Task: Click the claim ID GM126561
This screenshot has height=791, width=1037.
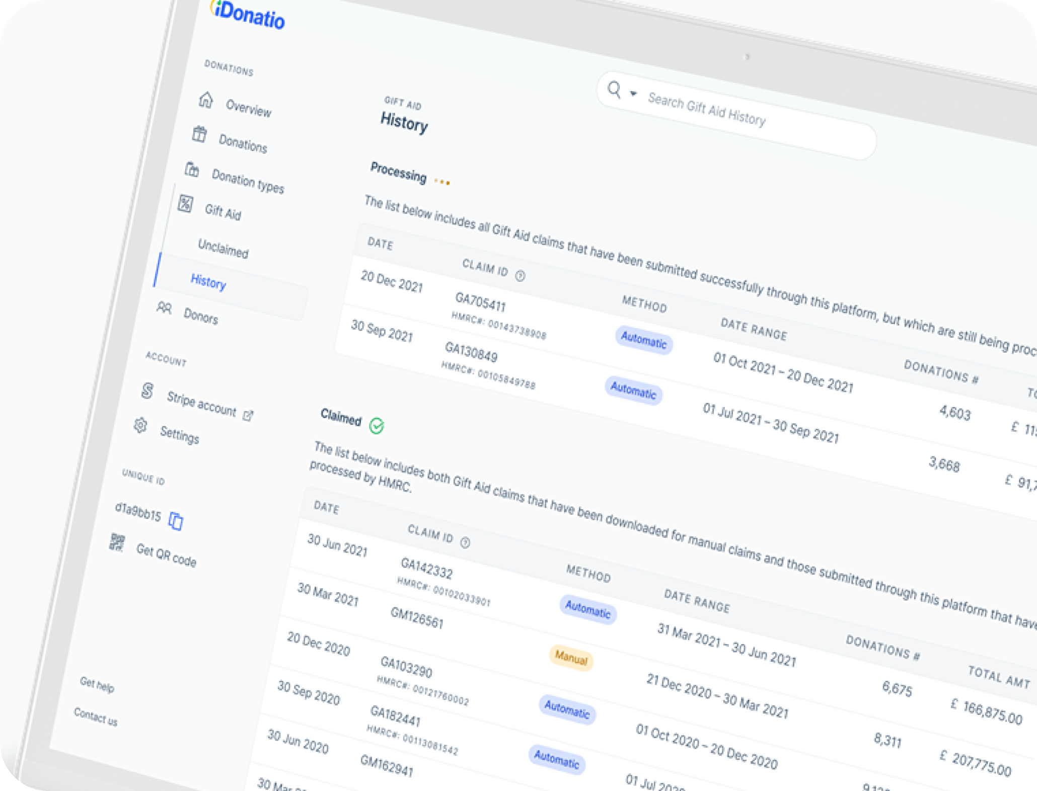Action: click(x=417, y=618)
